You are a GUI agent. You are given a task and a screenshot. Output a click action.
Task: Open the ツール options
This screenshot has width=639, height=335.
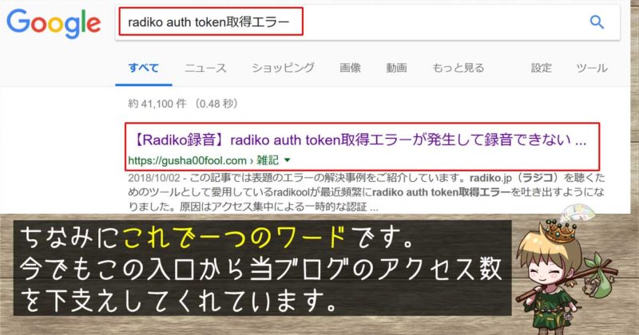point(592,68)
